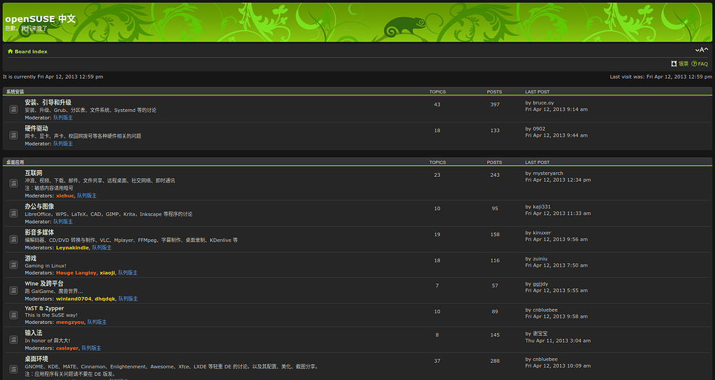
Task: Open the 办公与图像 forum
Action: [x=39, y=207]
